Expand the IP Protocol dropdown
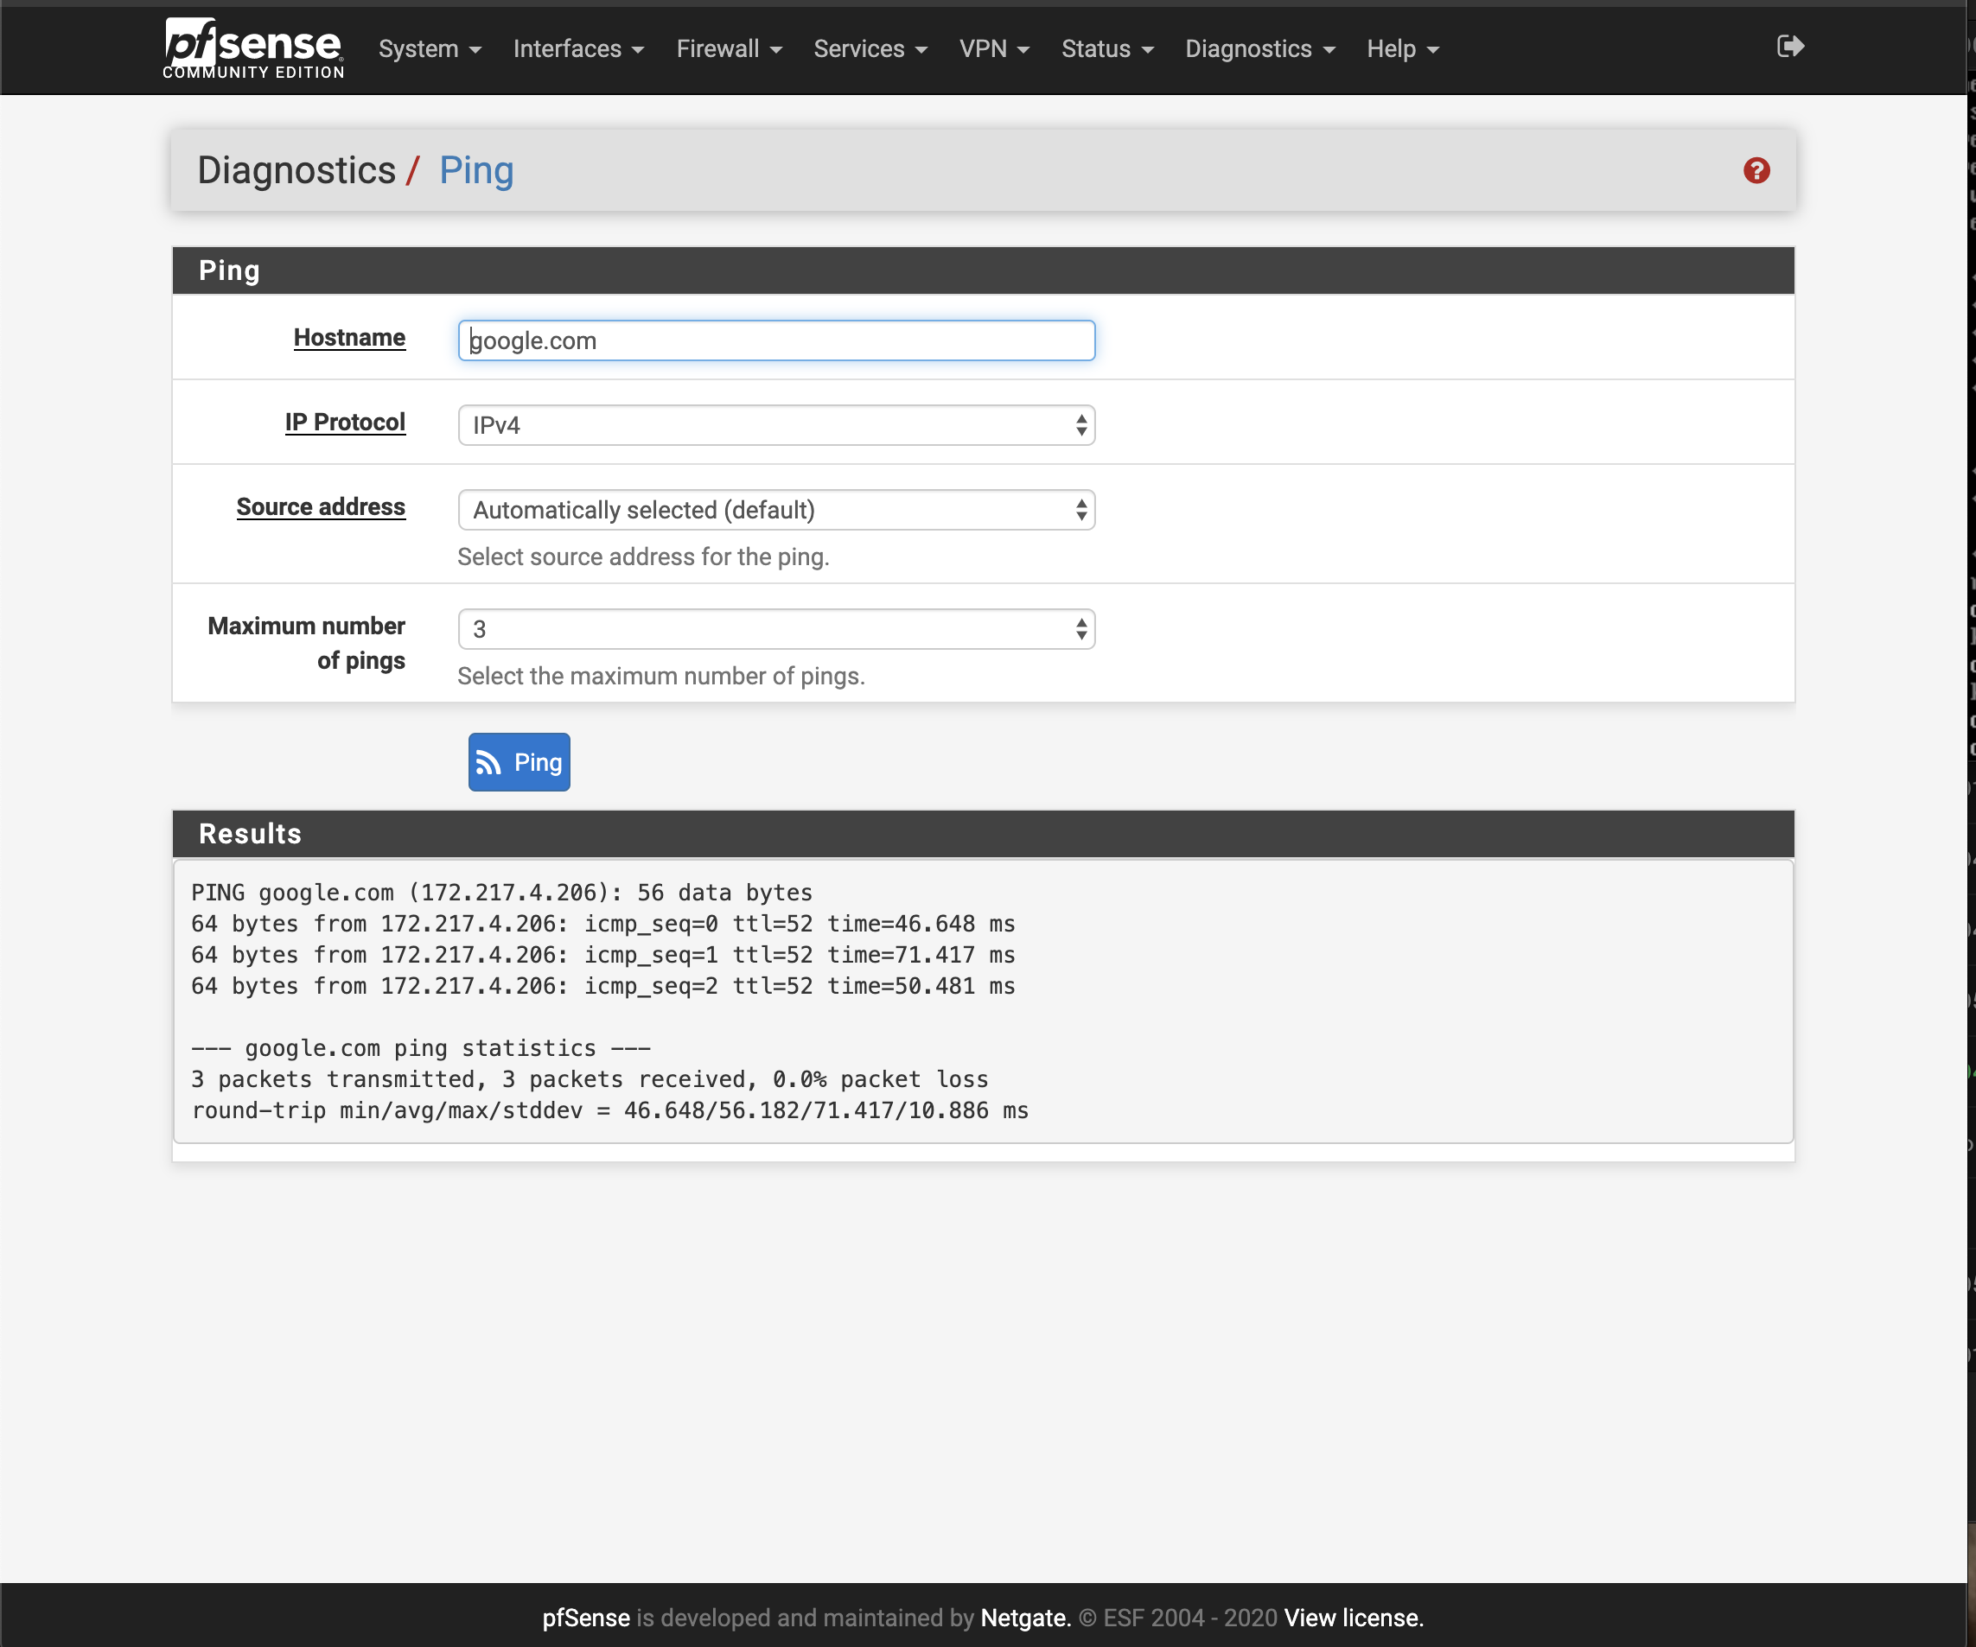The height and width of the screenshot is (1647, 1976). click(776, 425)
